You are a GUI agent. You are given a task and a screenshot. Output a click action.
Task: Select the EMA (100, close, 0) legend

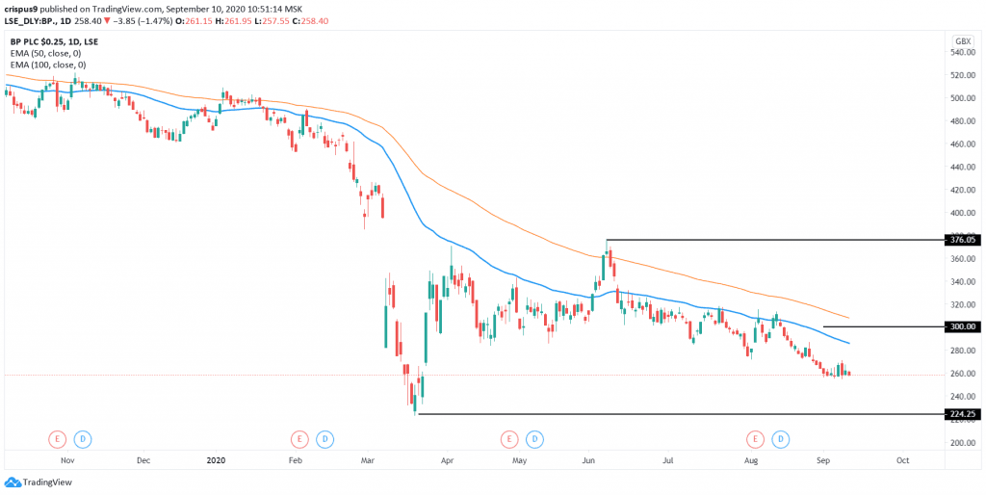[x=50, y=65]
